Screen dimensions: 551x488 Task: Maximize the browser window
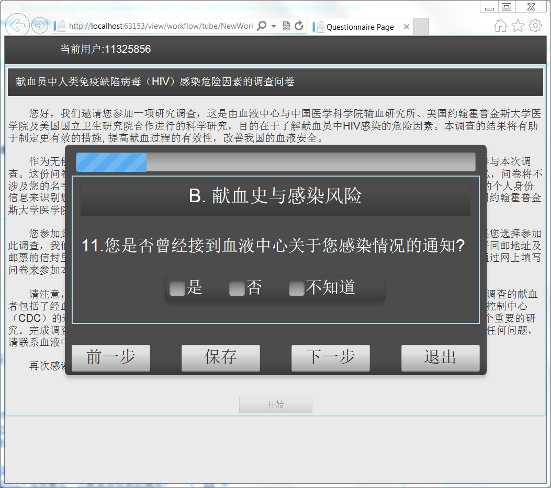(507, 7)
